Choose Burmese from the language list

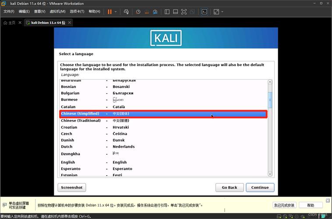click(x=162, y=100)
